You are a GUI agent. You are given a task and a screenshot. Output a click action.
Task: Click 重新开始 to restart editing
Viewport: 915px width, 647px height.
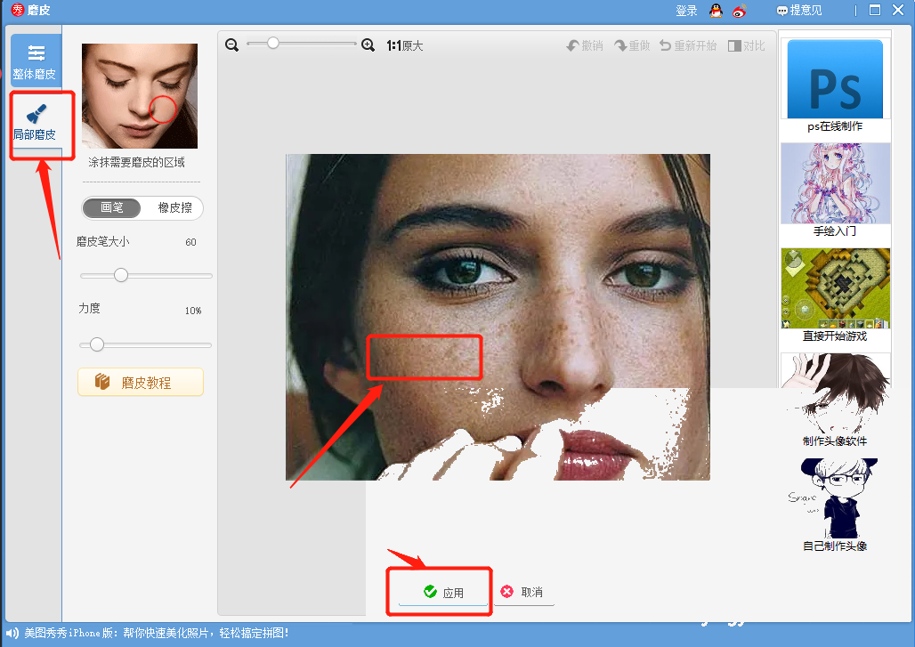point(688,45)
